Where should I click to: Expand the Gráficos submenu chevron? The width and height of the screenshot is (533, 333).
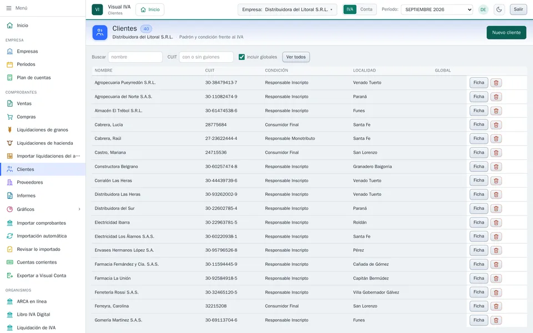point(79,209)
